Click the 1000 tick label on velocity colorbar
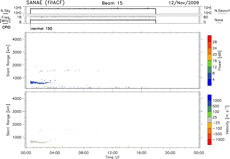Screen dimensions: 230x159 [217, 100]
